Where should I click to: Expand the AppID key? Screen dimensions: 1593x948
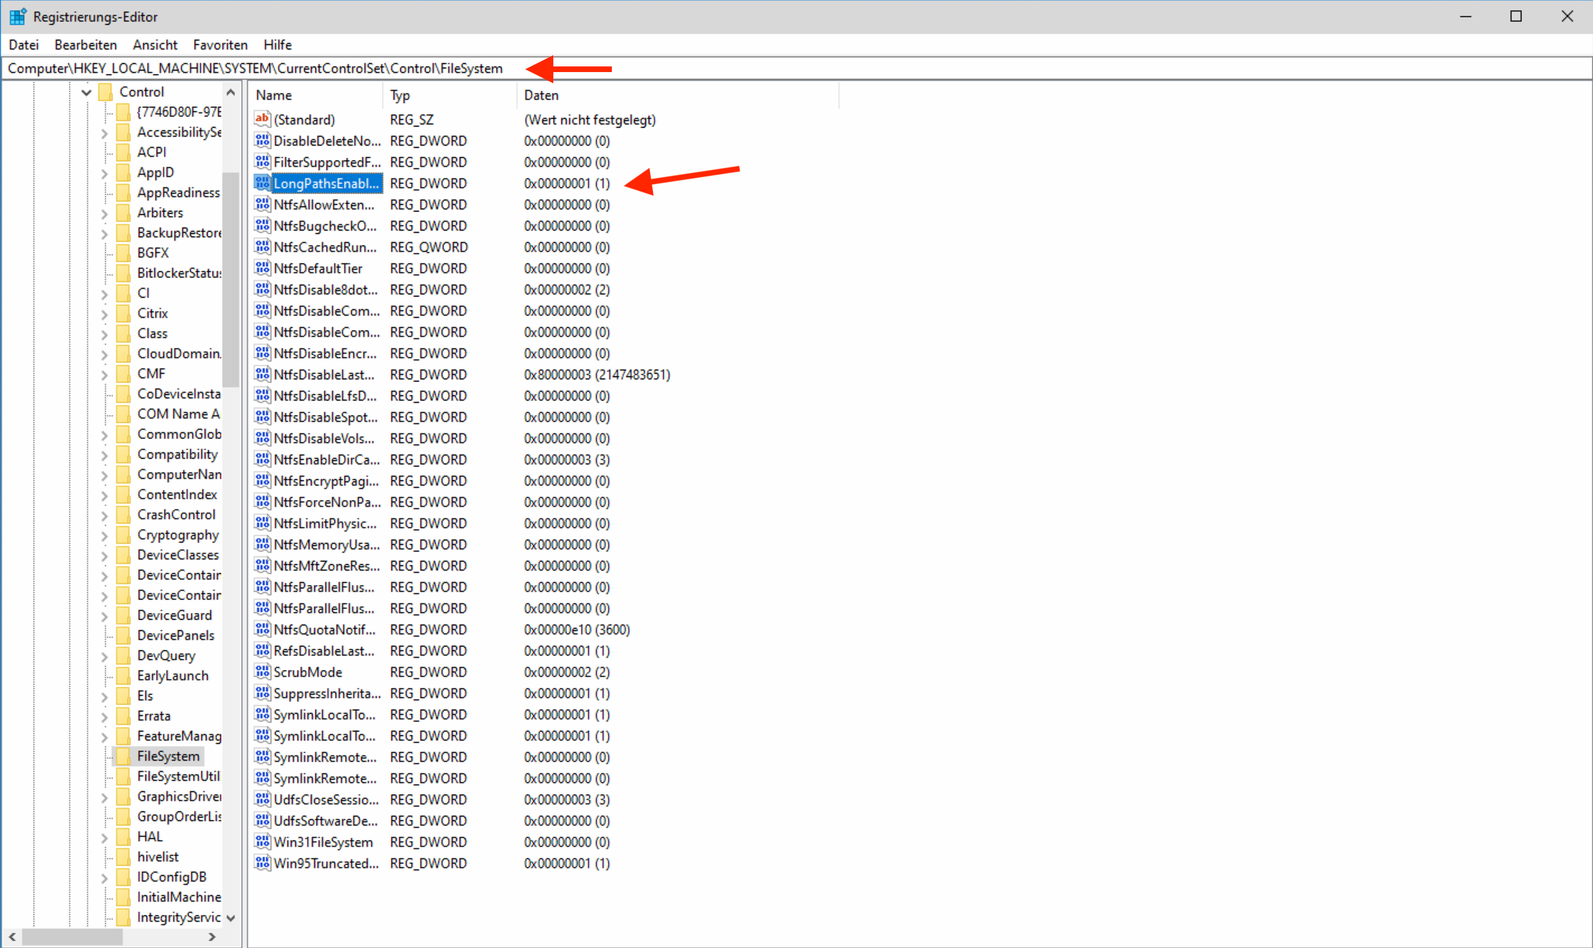104,173
